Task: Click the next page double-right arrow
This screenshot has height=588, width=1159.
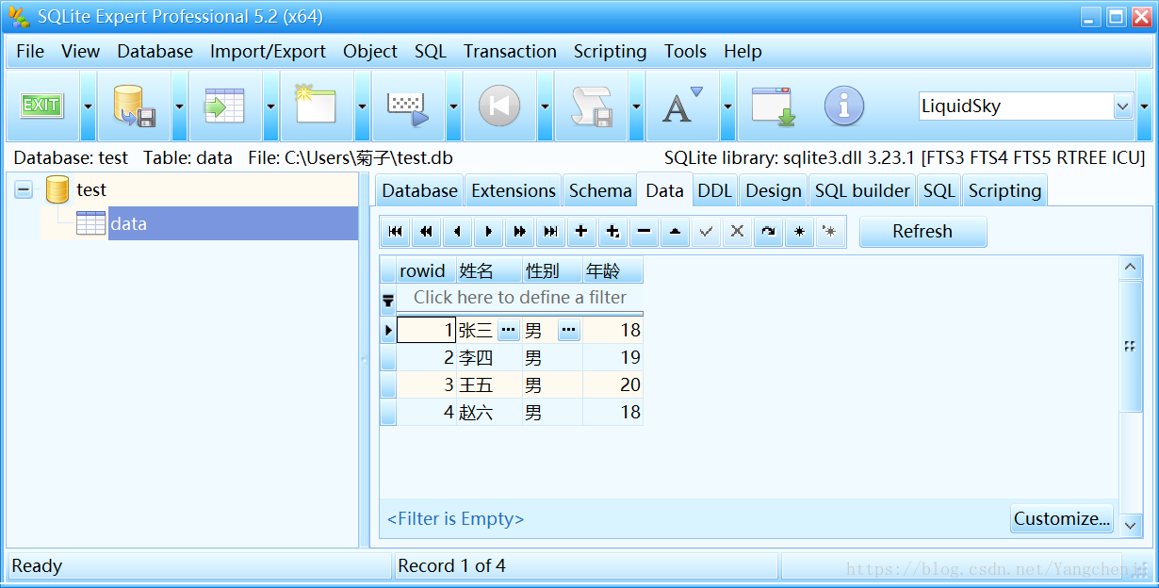Action: click(x=519, y=231)
